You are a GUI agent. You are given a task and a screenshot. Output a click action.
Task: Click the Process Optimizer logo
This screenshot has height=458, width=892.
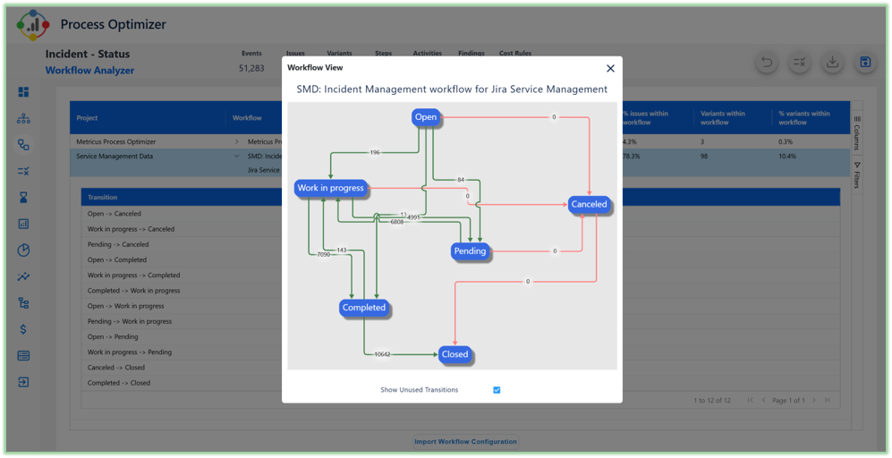pyautogui.click(x=33, y=24)
